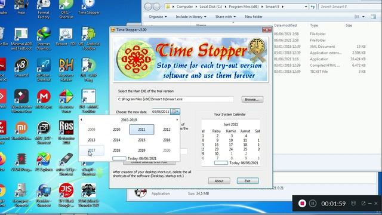Select year 2012 in the picker

point(167,130)
